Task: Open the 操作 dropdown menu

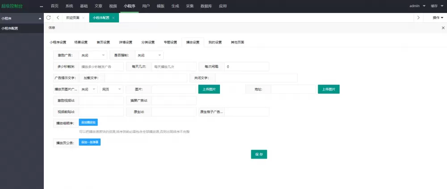Action: click(x=438, y=17)
